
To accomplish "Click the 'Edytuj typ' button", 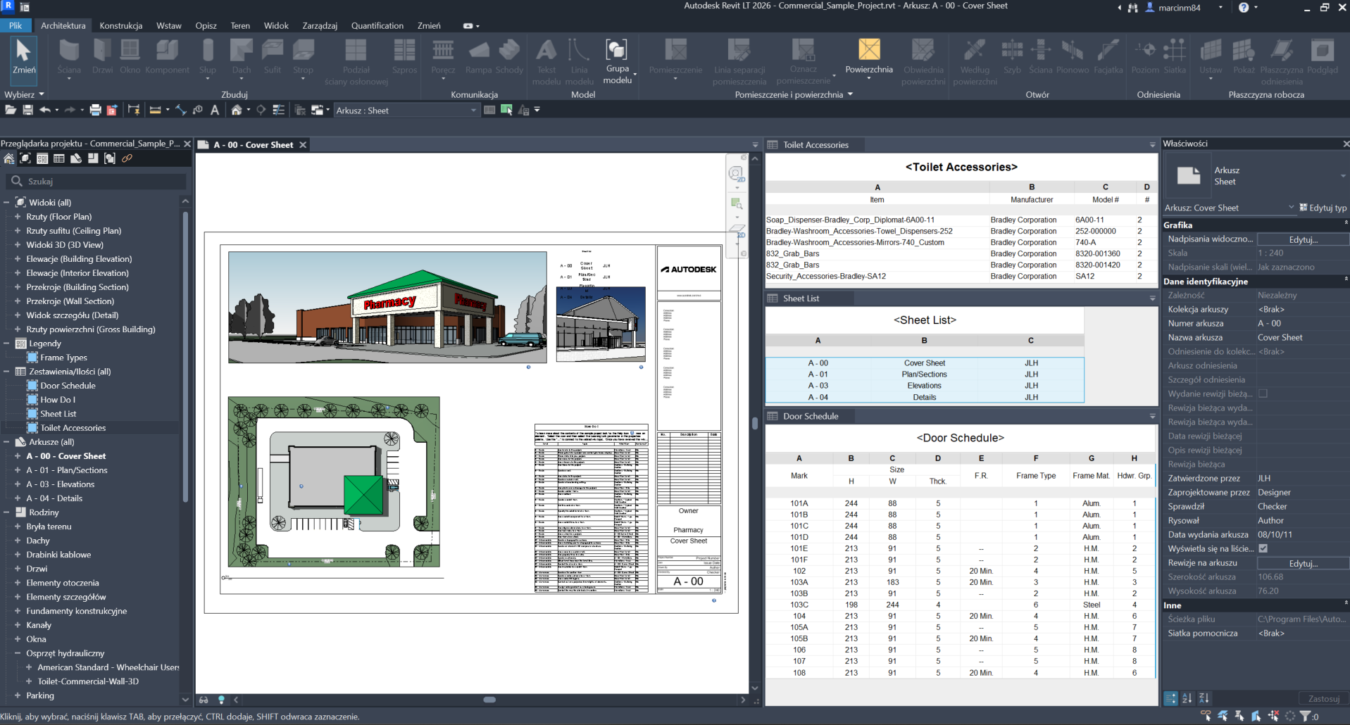I will 1323,208.
